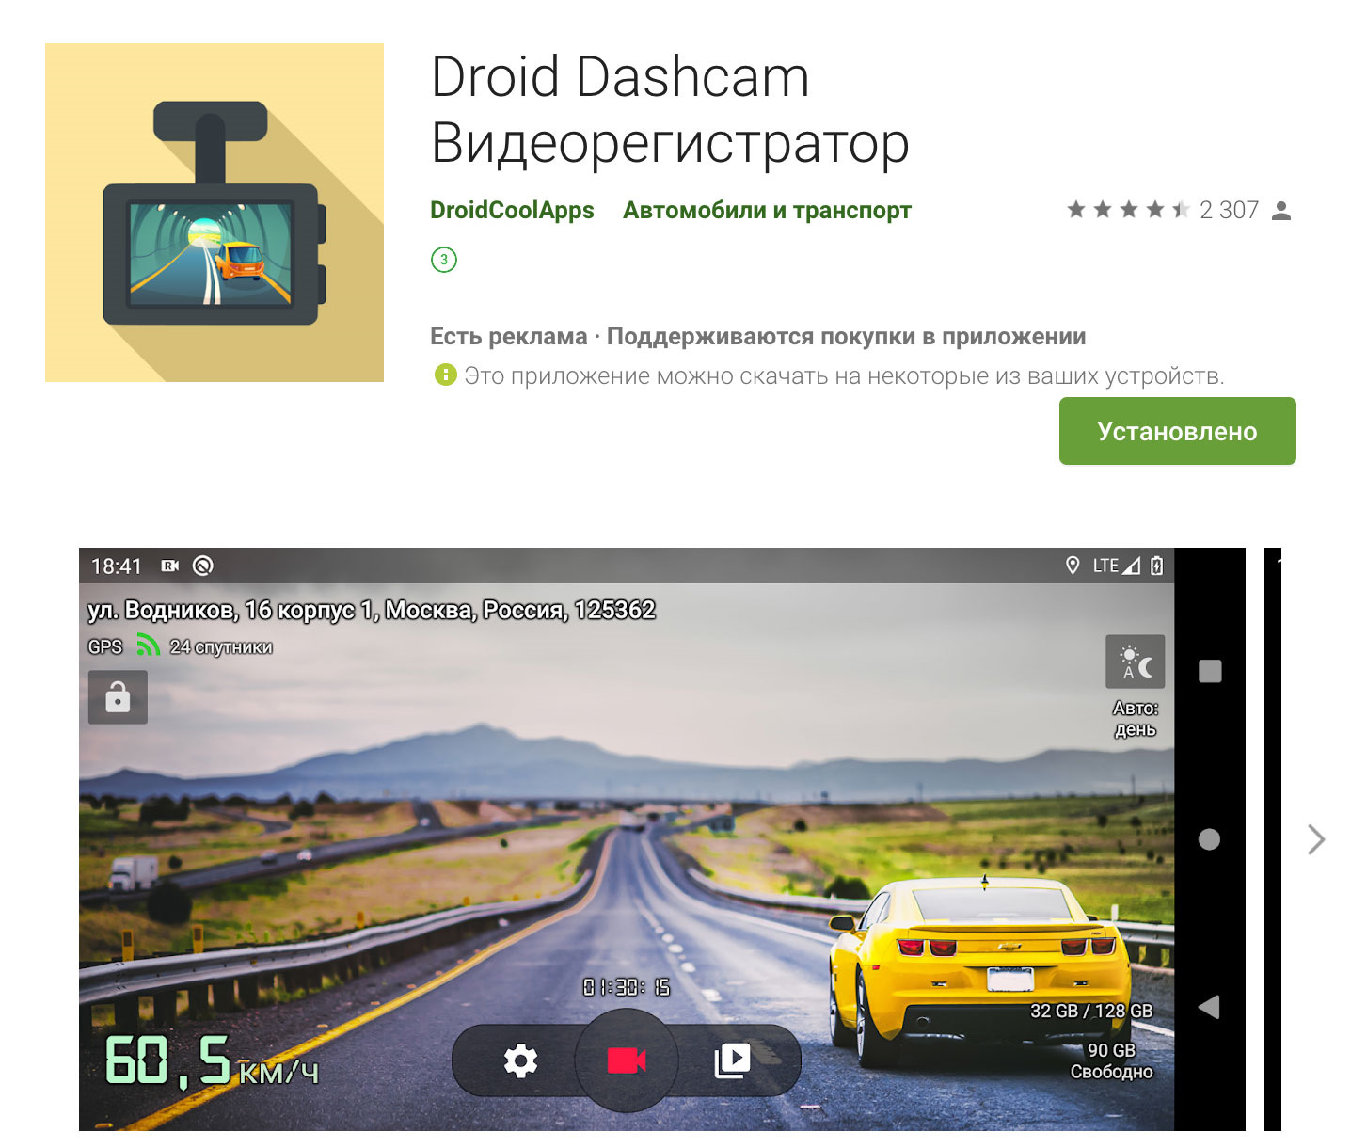Click the 90 GB Свободно free space text
This screenshot has height=1148, width=1351.
coord(1111,1060)
